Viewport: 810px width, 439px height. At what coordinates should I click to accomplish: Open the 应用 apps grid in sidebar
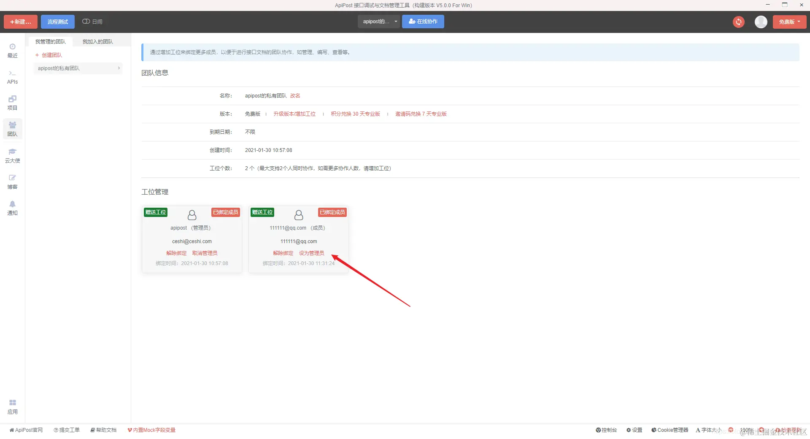12,407
